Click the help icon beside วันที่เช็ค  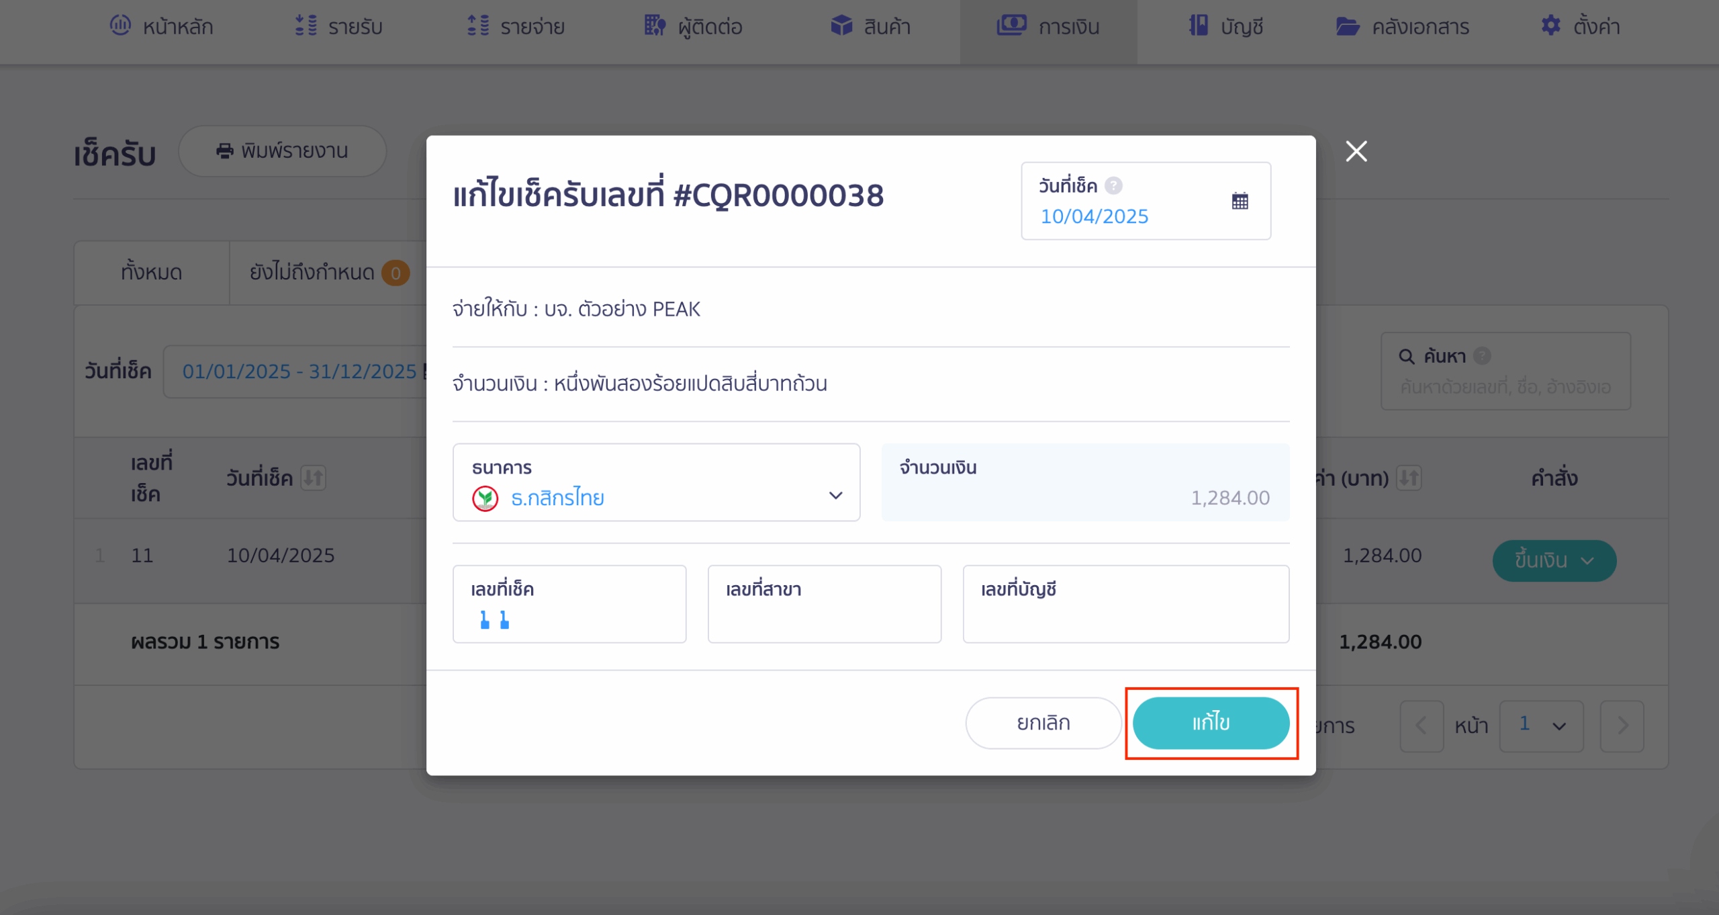click(x=1113, y=185)
